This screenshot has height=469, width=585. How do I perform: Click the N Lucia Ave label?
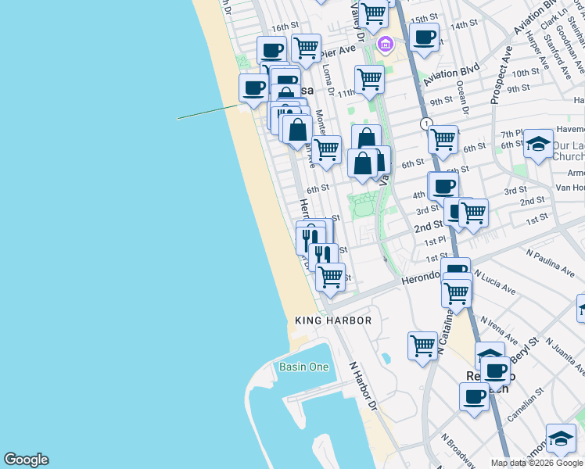point(495,282)
